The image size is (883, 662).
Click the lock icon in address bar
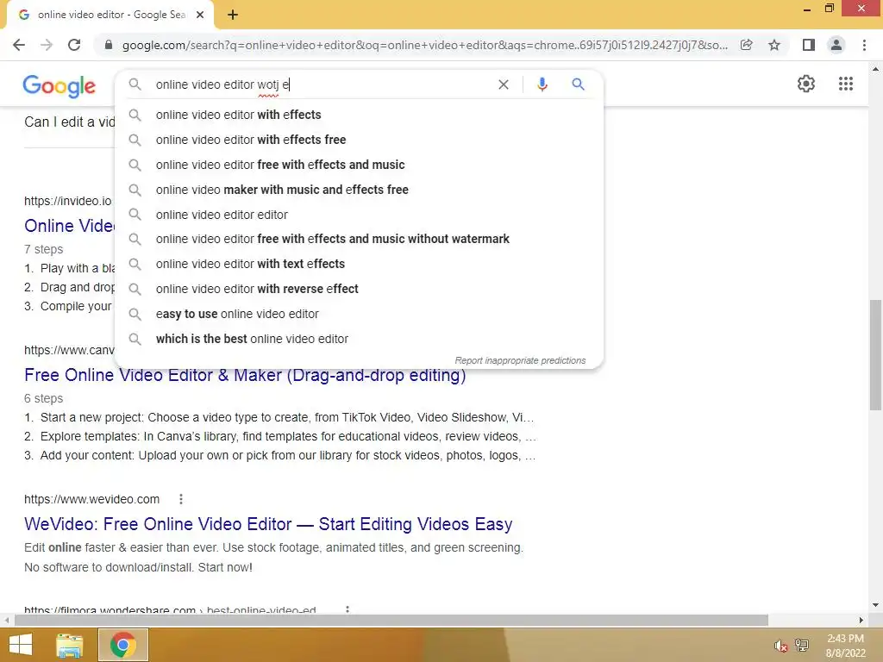pos(109,45)
